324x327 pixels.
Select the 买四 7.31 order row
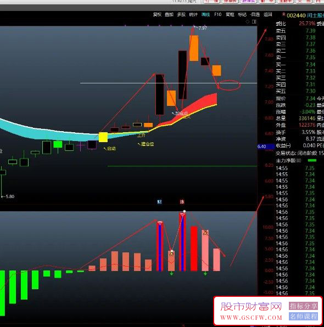point(295,84)
